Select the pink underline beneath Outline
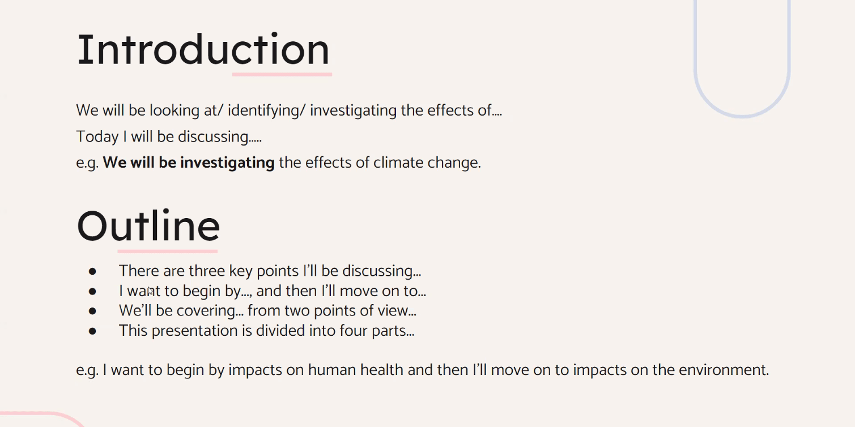 point(167,250)
